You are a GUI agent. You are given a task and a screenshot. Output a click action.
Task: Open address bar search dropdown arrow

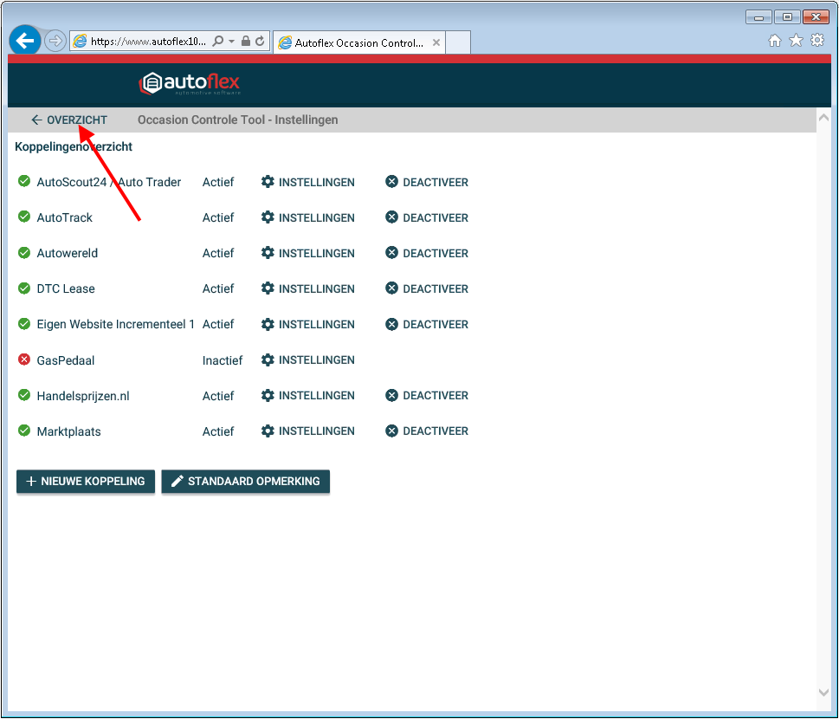click(232, 42)
